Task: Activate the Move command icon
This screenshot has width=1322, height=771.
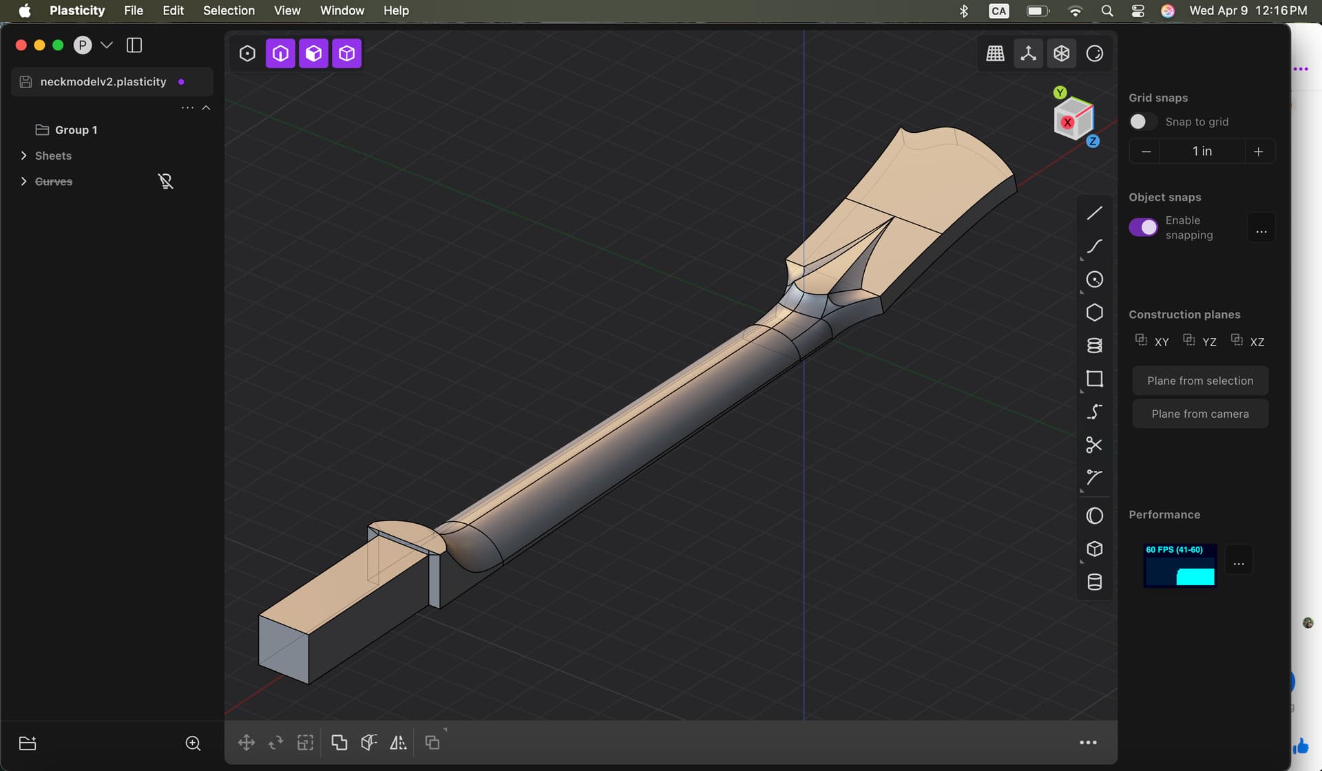Action: (246, 743)
